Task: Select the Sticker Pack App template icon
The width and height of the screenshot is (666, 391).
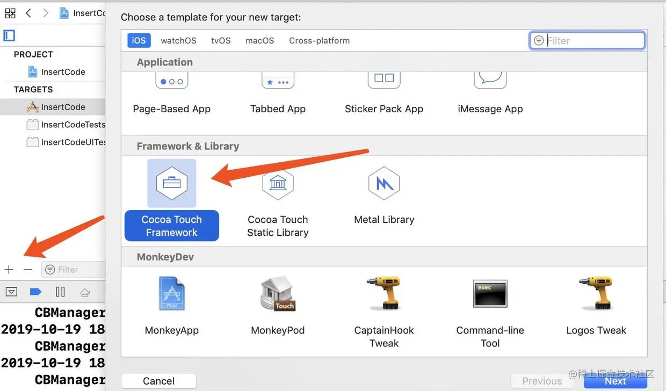Action: (384, 81)
